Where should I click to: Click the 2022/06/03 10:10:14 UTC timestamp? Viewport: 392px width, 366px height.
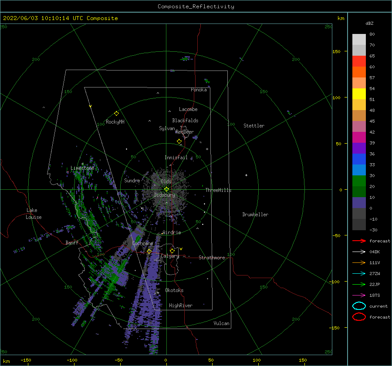[x=61, y=18]
